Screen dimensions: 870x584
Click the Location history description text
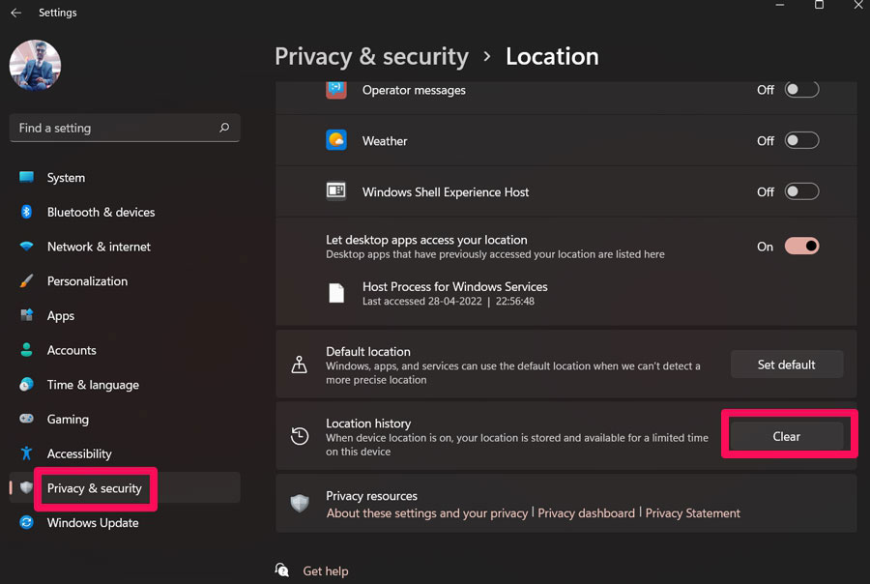pos(516,445)
